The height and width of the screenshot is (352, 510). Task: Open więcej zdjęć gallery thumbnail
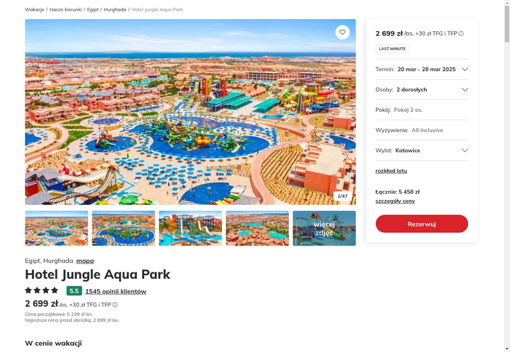coord(324,229)
